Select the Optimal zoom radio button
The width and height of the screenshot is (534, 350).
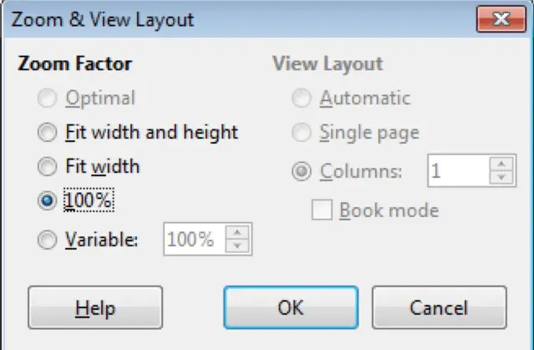[x=48, y=99]
